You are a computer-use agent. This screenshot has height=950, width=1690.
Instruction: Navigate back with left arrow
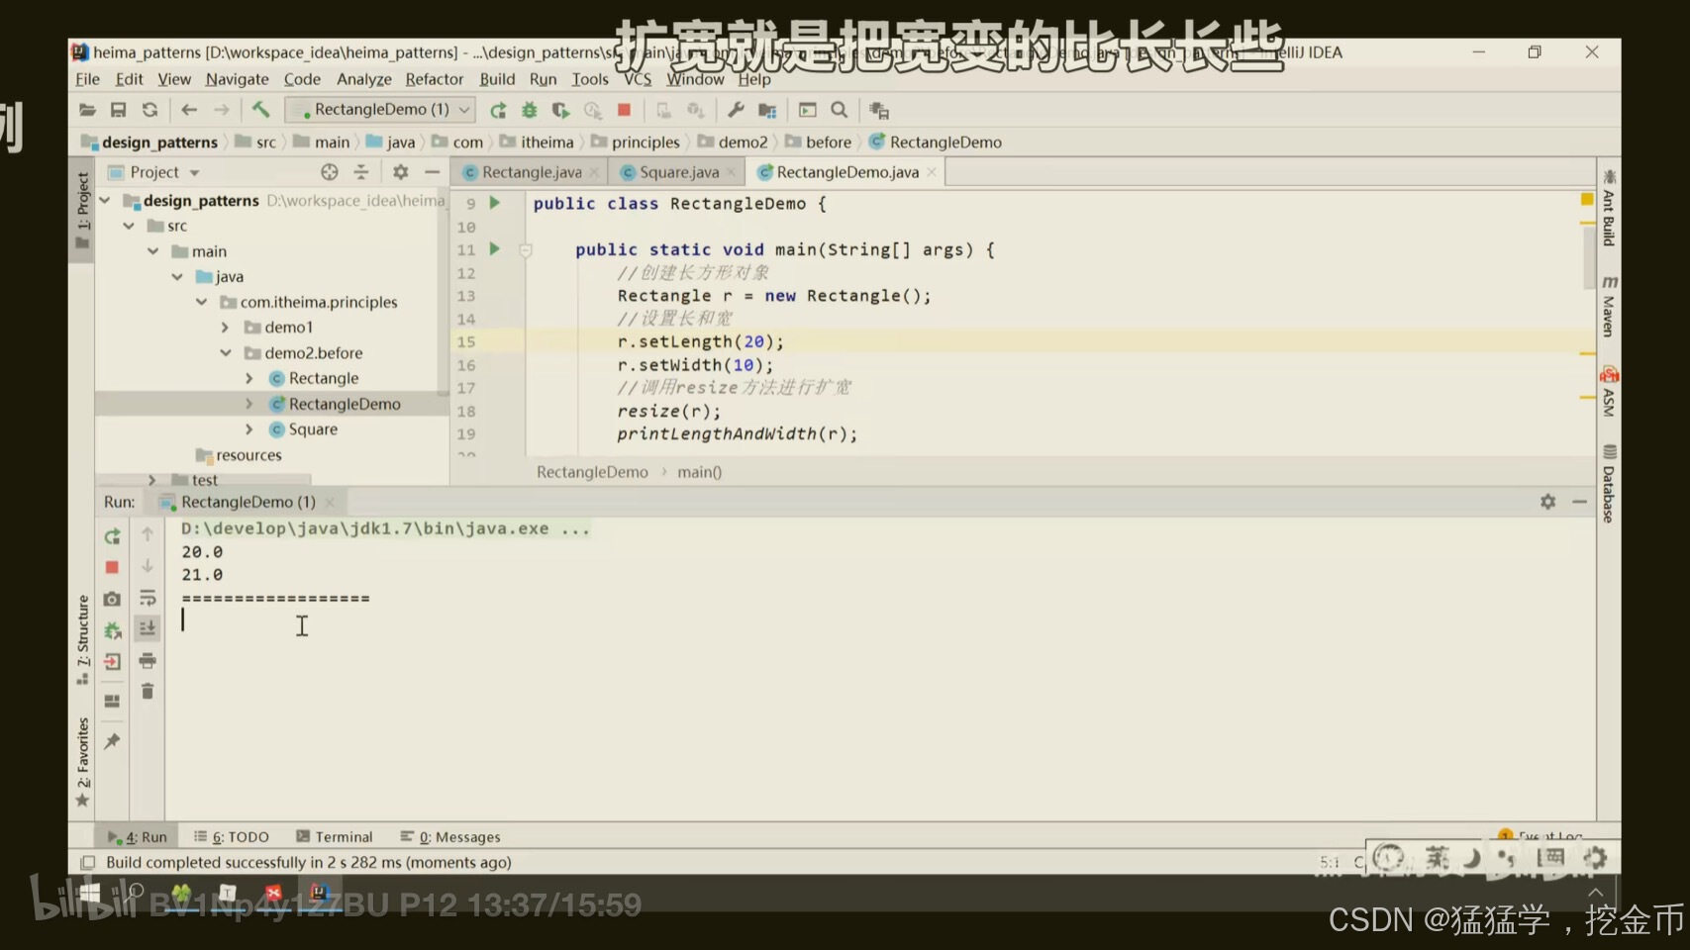(x=189, y=110)
